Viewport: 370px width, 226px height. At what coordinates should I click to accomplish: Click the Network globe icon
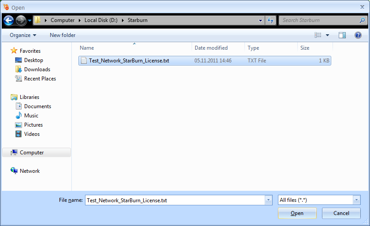coord(14,171)
